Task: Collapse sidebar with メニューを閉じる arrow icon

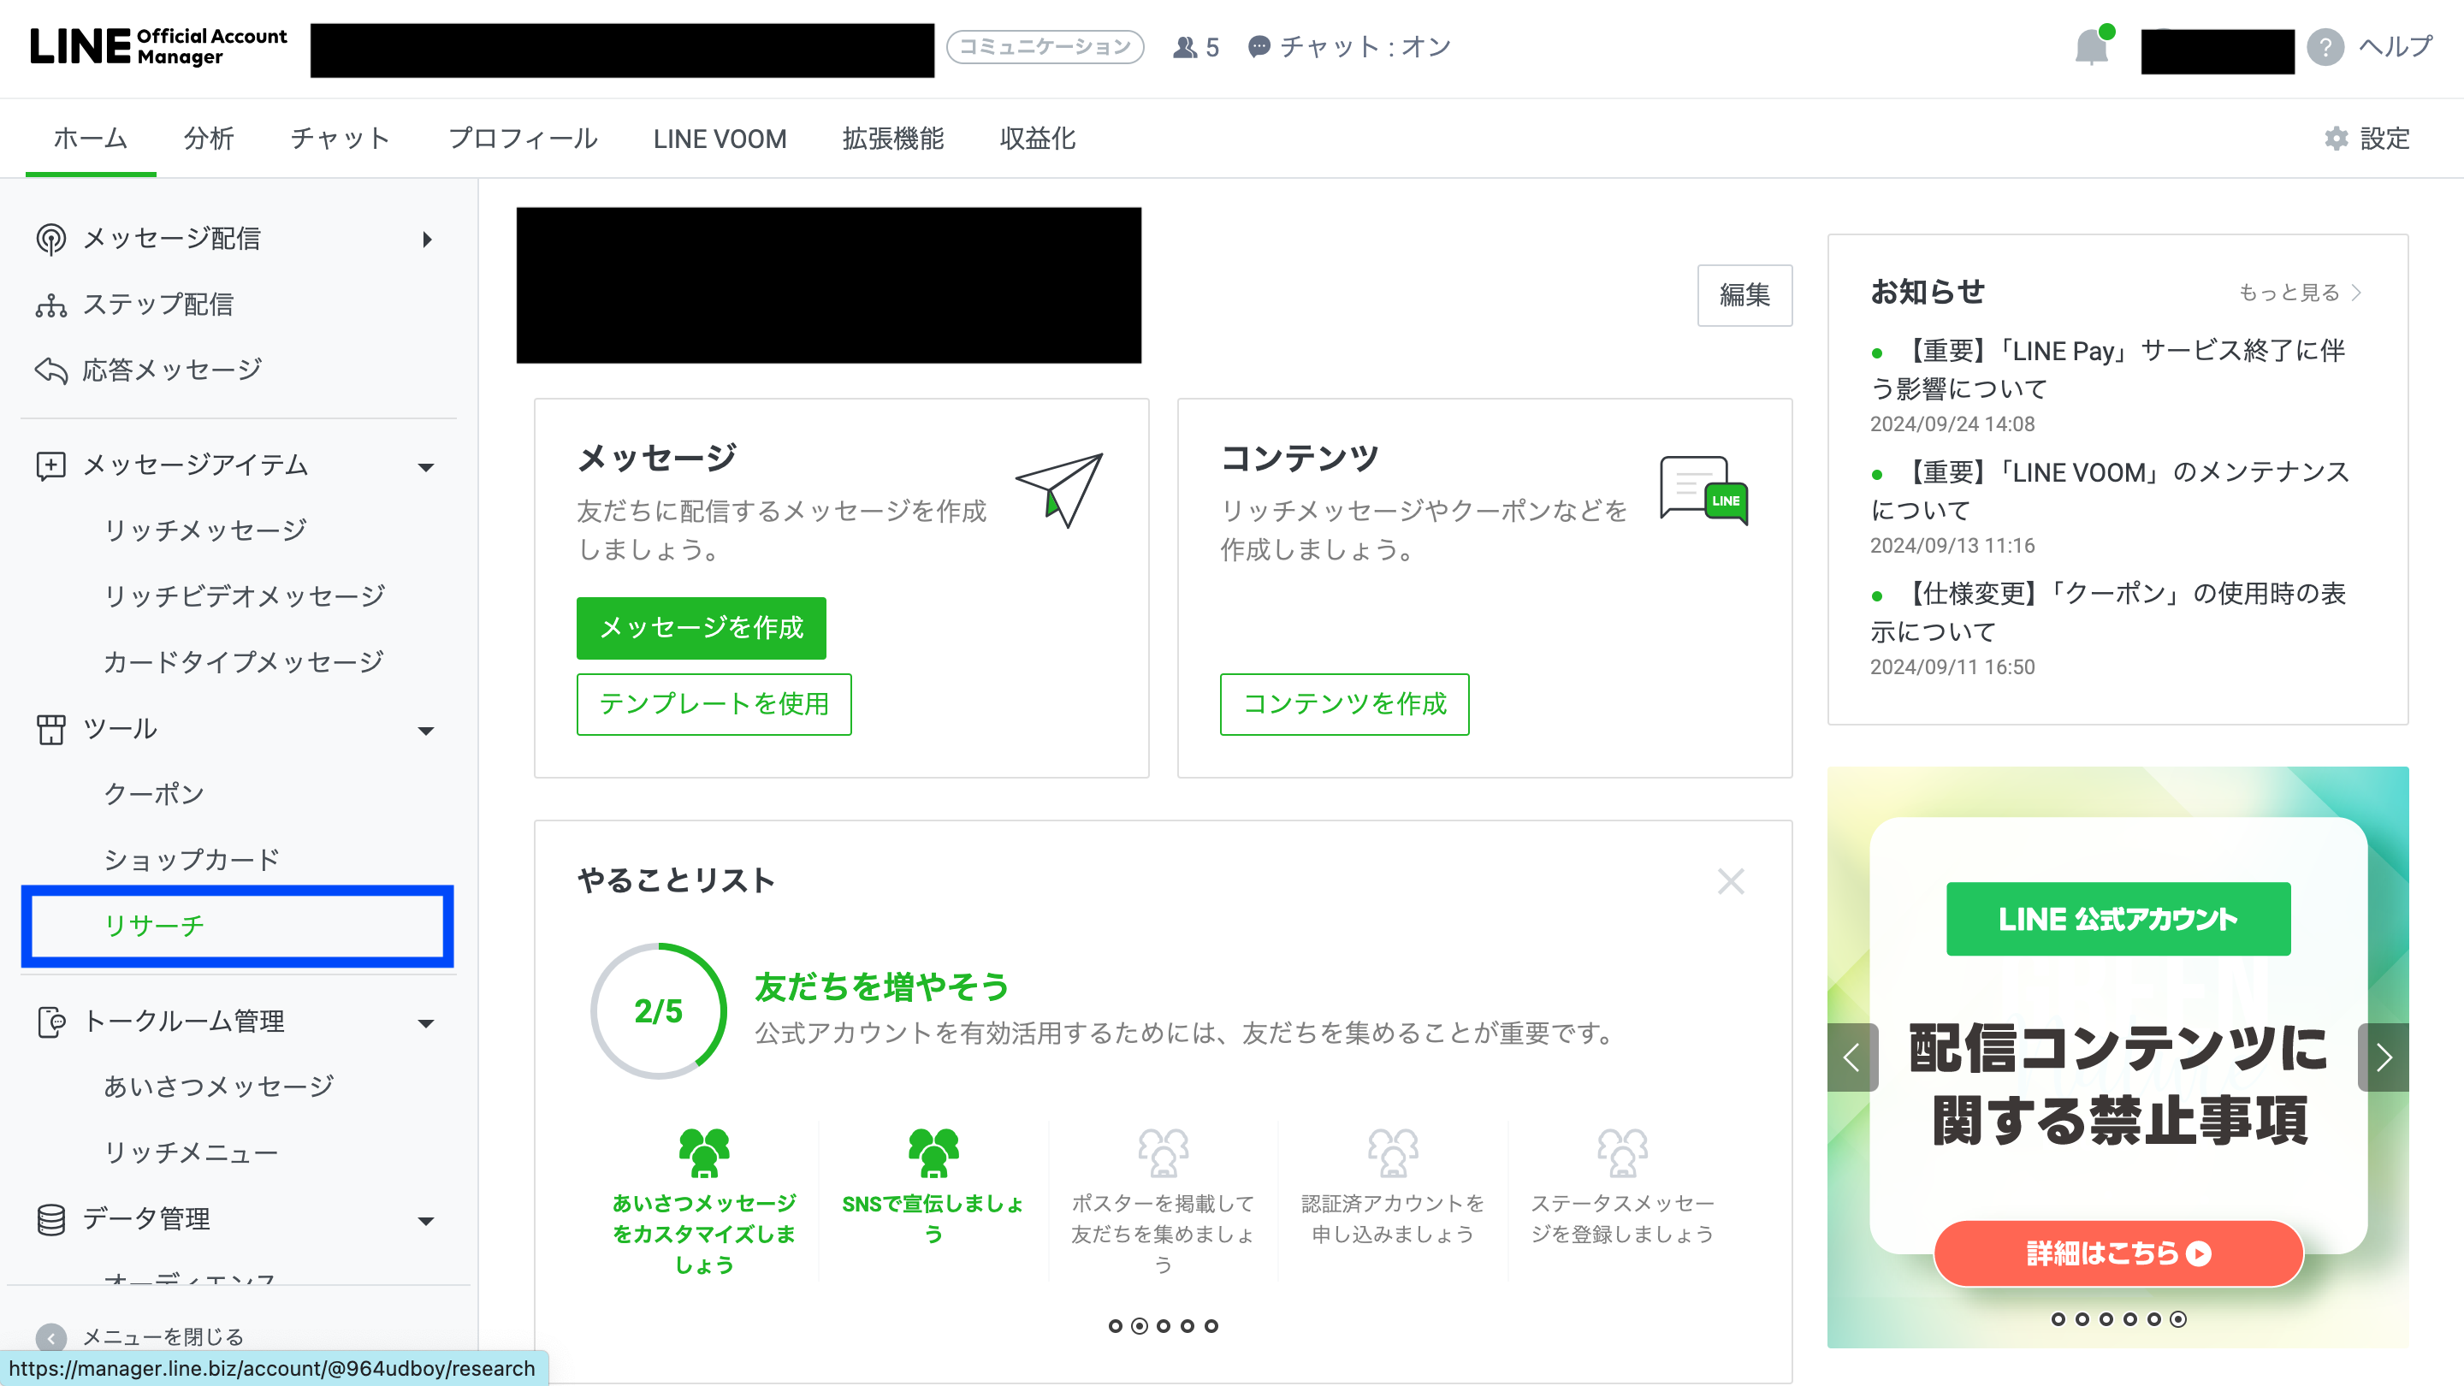Action: coord(50,1336)
